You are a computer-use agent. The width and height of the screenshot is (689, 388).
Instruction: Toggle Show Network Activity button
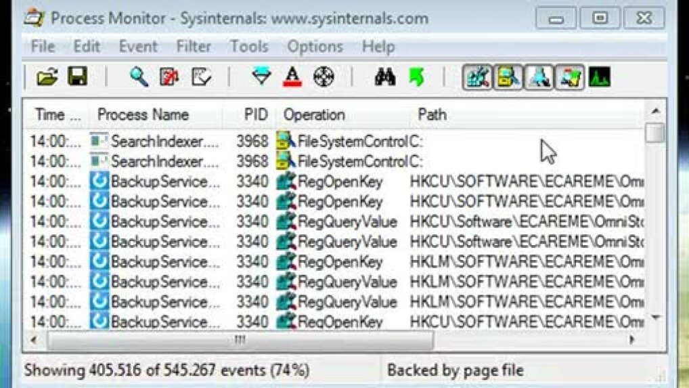click(x=539, y=77)
